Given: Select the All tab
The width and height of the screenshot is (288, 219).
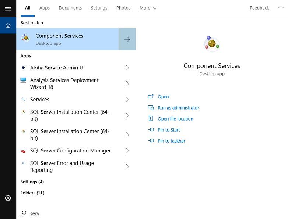Looking at the screenshot, I should 28,8.
